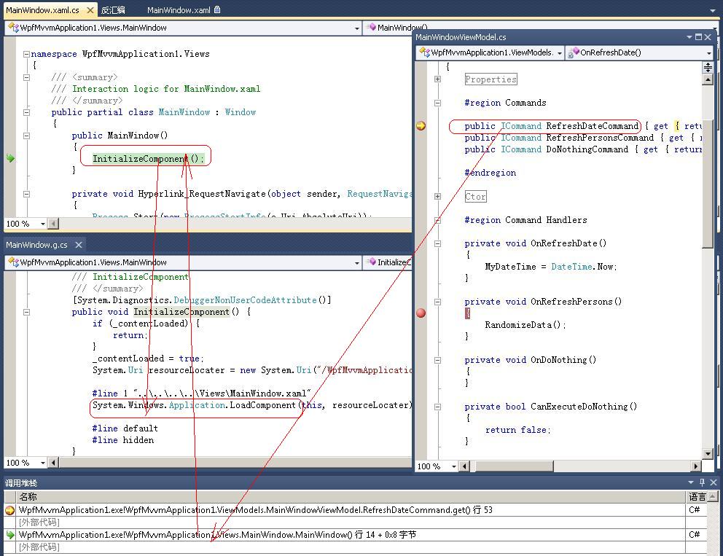Collapse the MainWindow class outline
Screen dimensions: 723x556
26,112
